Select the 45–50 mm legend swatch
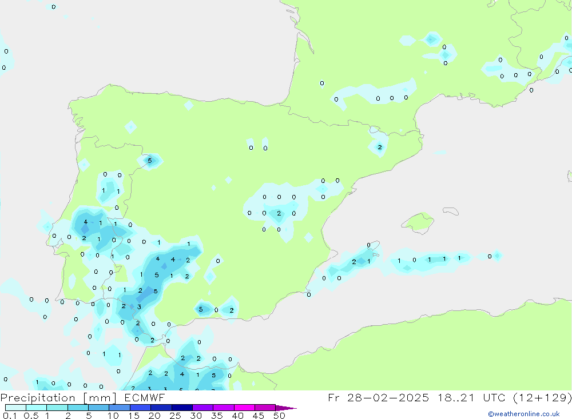572x419 pixels. coord(265,408)
